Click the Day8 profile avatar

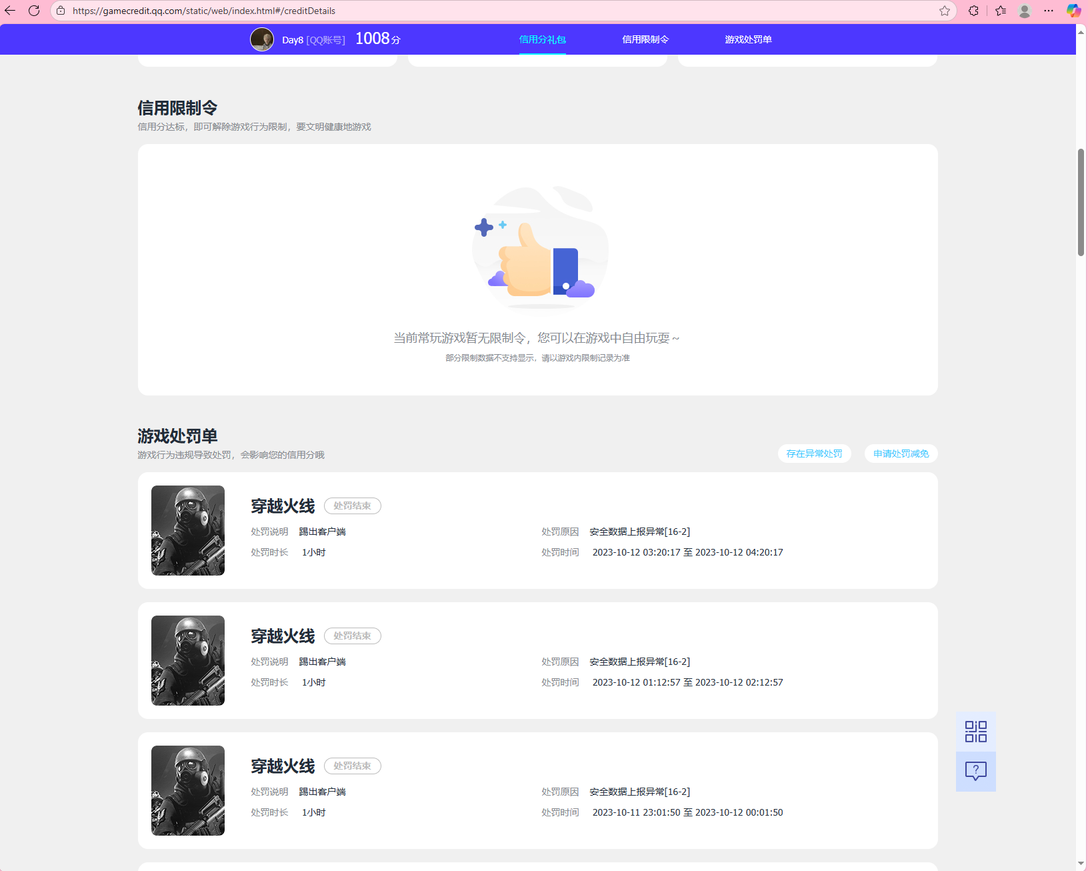[262, 39]
